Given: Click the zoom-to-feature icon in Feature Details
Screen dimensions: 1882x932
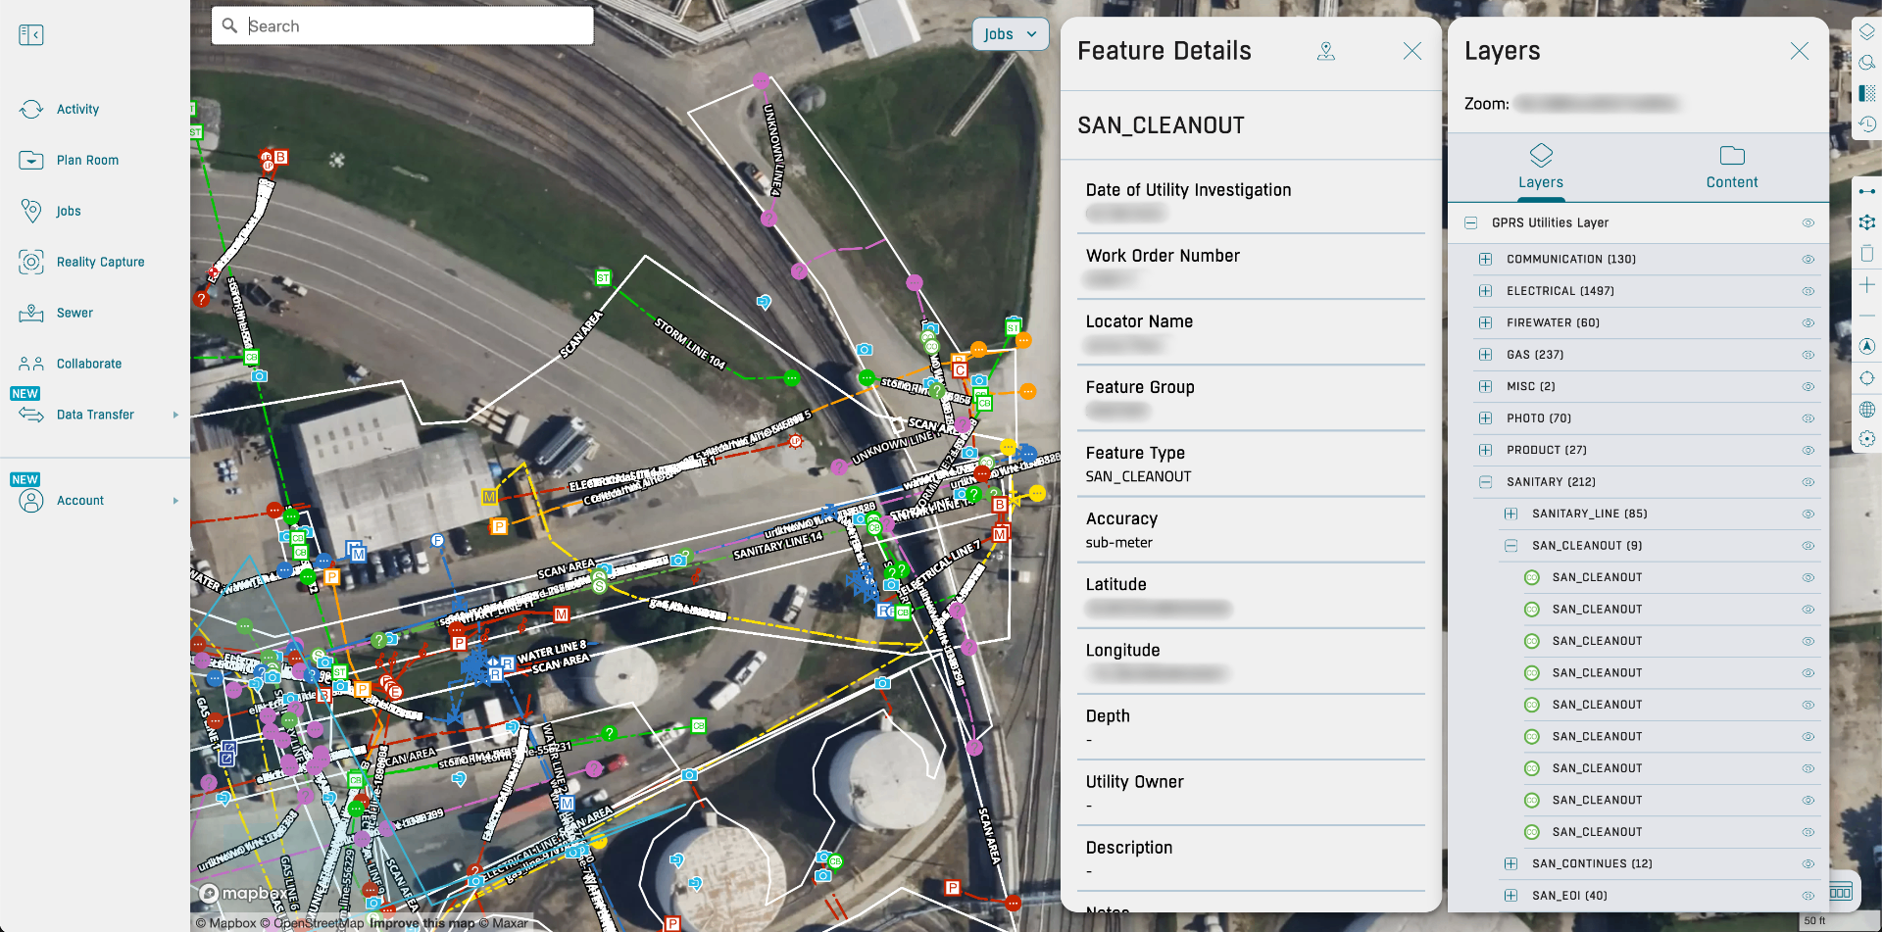Looking at the screenshot, I should 1326,51.
